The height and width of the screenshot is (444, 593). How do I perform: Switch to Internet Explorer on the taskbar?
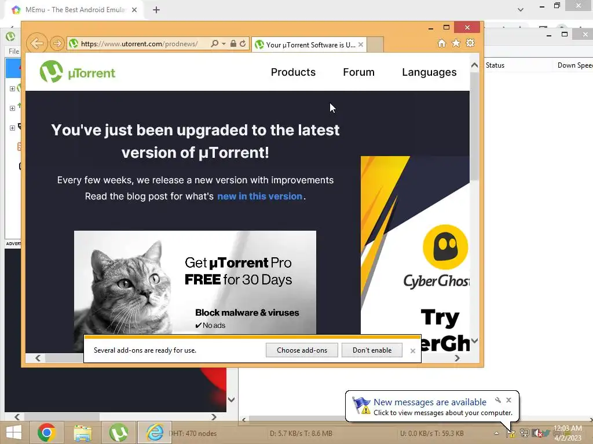[x=155, y=432]
